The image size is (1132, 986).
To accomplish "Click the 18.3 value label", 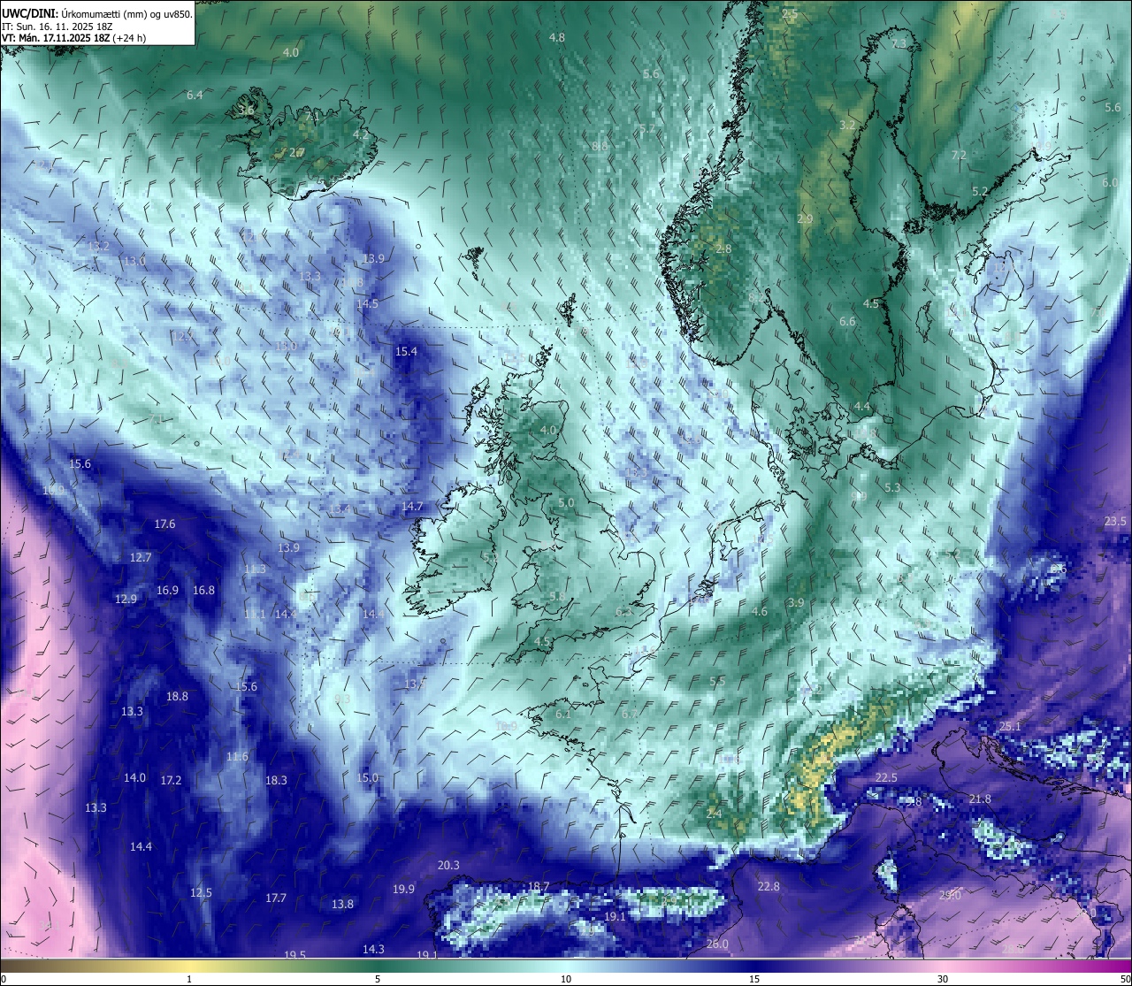I will (x=276, y=780).
